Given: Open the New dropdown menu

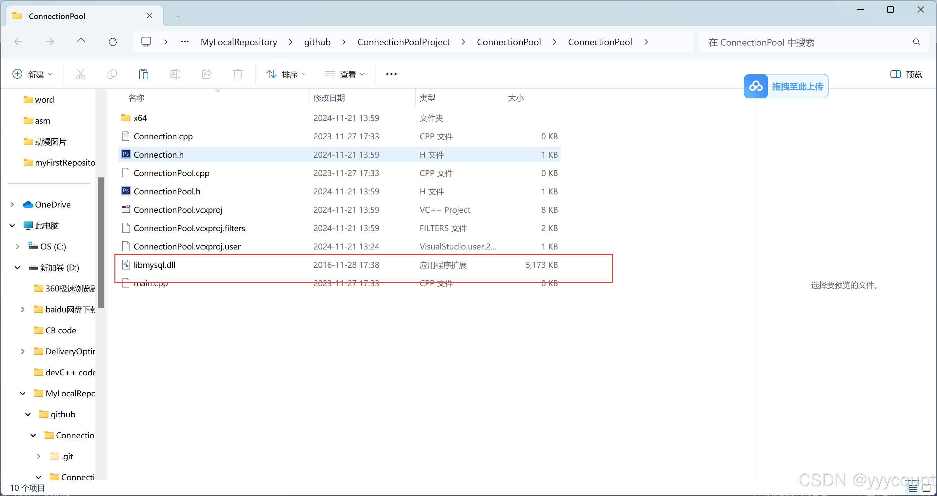Looking at the screenshot, I should [x=32, y=74].
